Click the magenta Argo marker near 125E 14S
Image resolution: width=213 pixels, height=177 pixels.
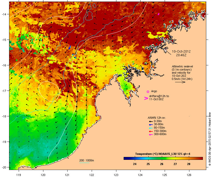(158, 14)
